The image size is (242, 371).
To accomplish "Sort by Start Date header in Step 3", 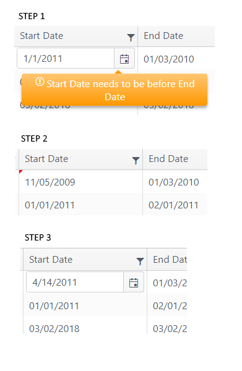I will pyautogui.click(x=51, y=260).
